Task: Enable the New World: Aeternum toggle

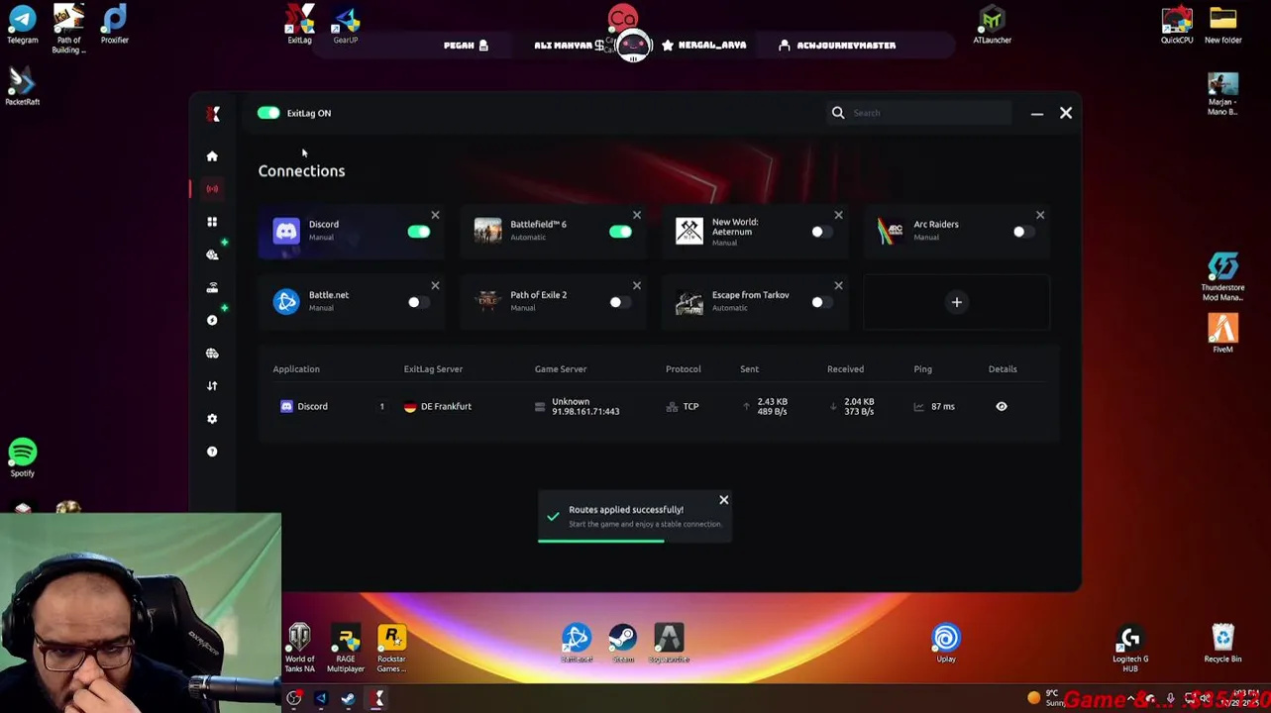Action: 822,232
